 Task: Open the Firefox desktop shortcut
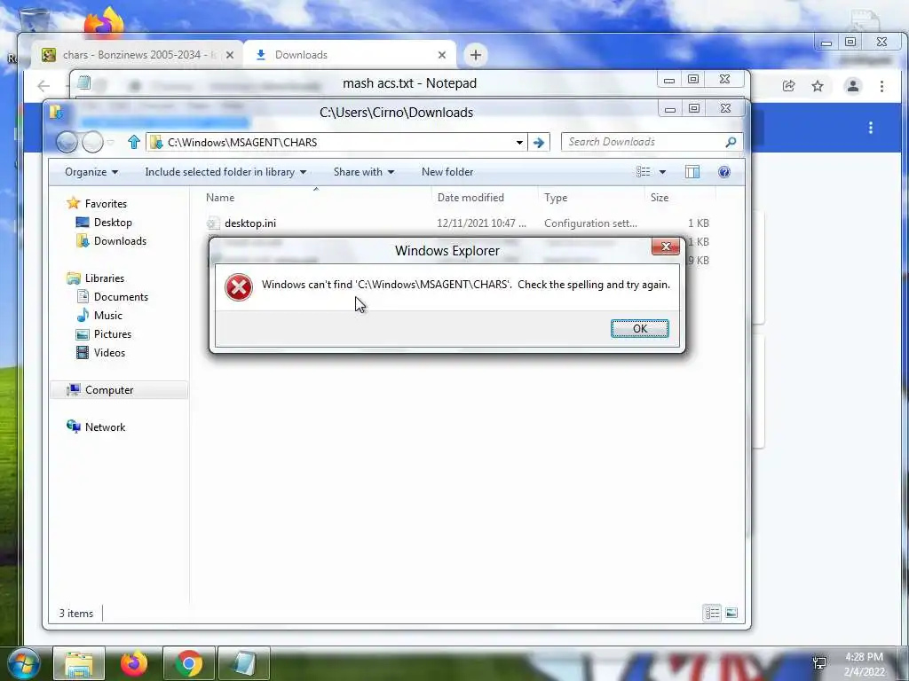coord(104,23)
